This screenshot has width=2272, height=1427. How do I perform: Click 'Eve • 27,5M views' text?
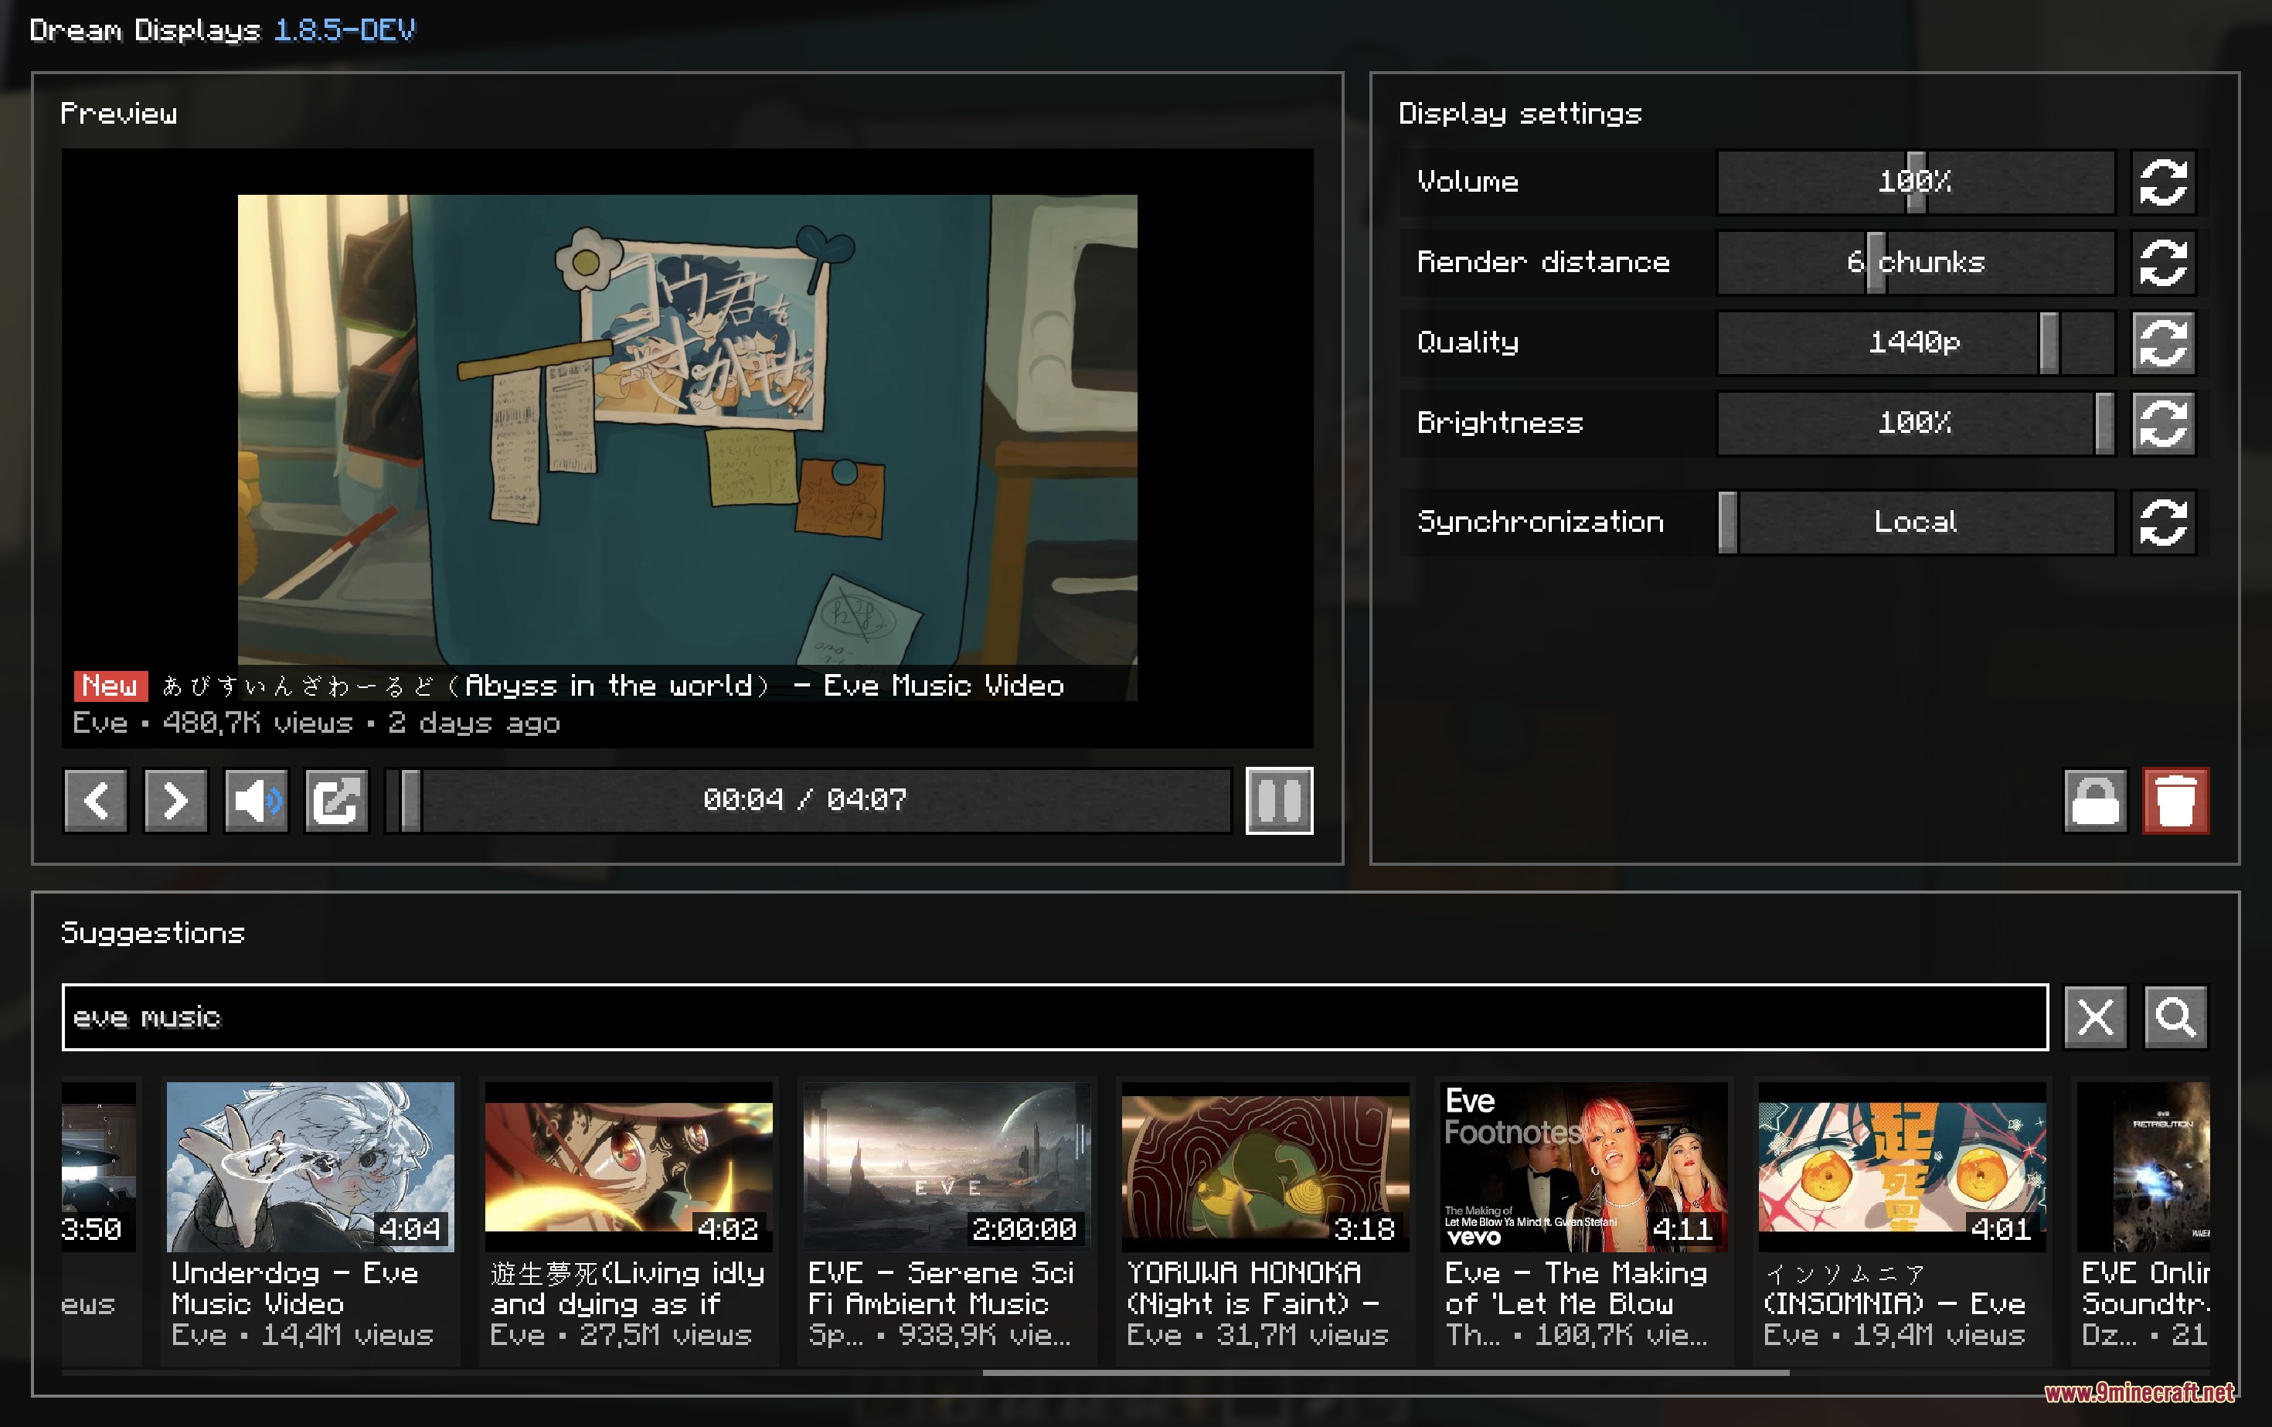(620, 1336)
